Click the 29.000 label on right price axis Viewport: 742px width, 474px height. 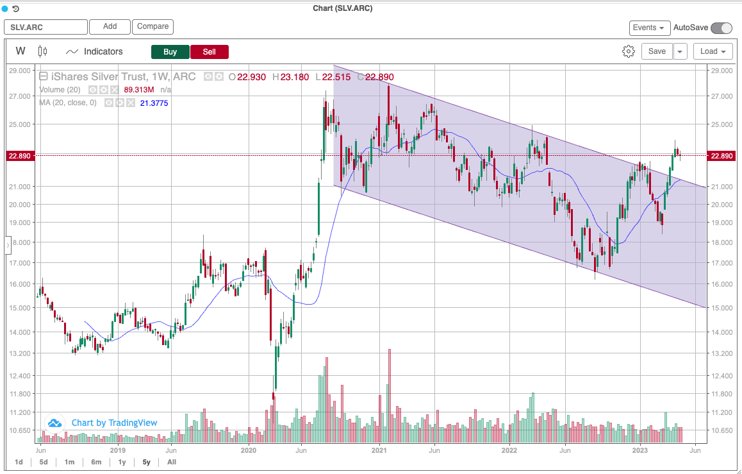coord(721,70)
